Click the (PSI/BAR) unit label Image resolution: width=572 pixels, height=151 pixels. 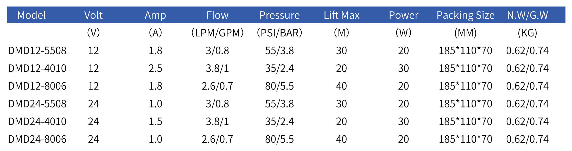click(x=279, y=33)
